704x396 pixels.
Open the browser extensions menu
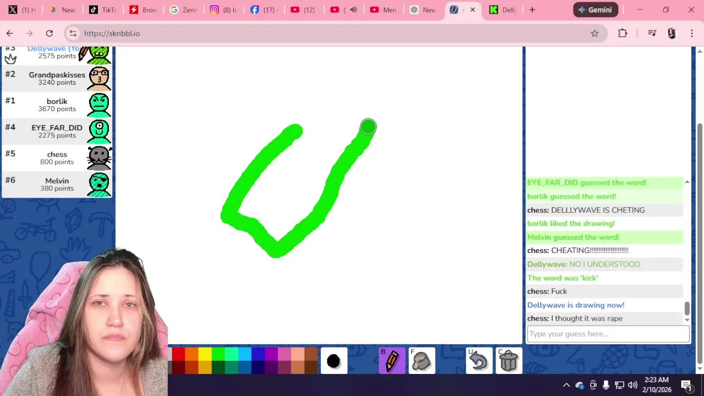coord(623,34)
